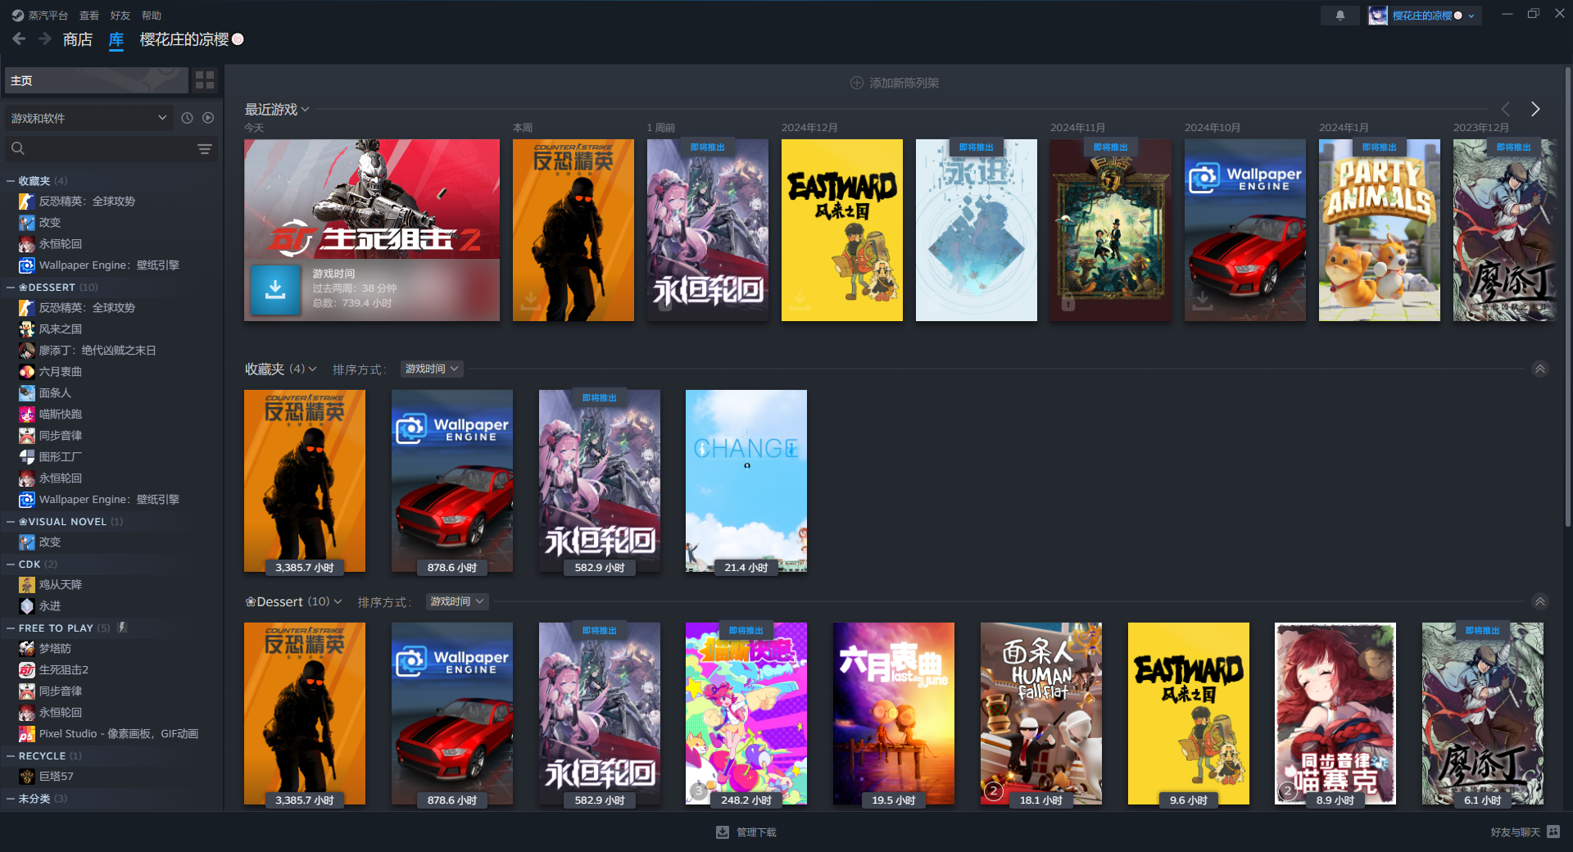The image size is (1573, 852).
Task: Open advanced filter options icon
Action: tap(205, 148)
